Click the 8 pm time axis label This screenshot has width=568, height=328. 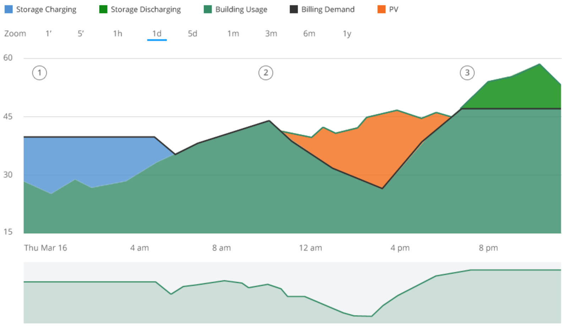488,248
